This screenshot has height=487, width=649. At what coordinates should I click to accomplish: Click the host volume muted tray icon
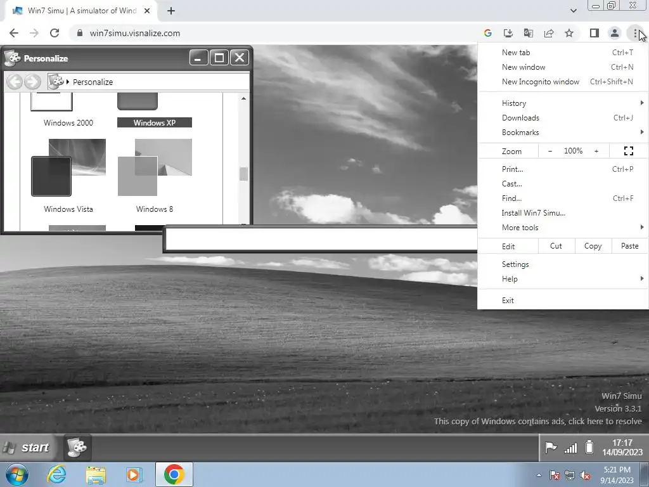point(585,476)
